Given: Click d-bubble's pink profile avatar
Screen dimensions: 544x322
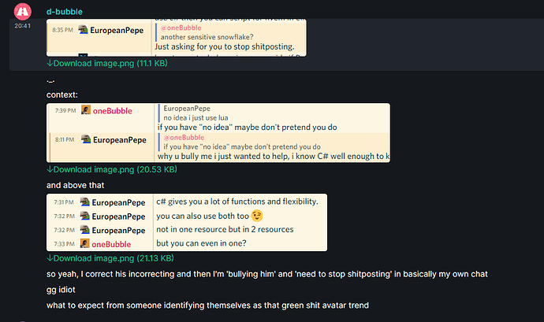Looking at the screenshot, I should [23, 12].
